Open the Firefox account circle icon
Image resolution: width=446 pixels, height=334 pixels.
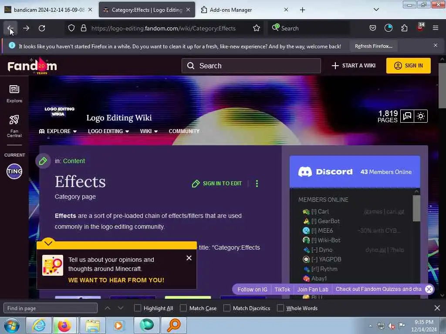388,28
